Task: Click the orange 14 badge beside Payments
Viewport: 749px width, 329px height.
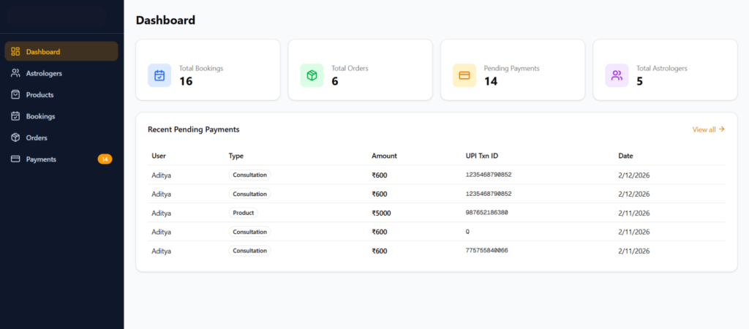Action: (105, 159)
